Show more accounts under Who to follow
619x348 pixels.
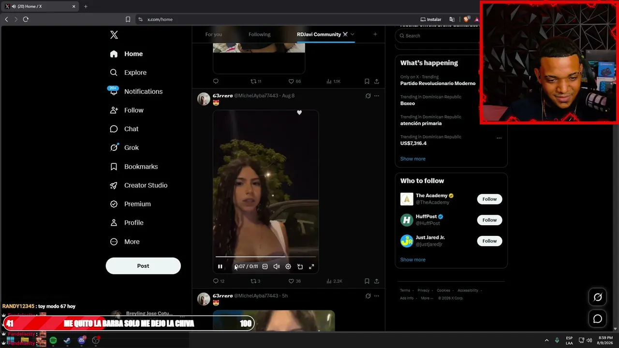coord(413,260)
